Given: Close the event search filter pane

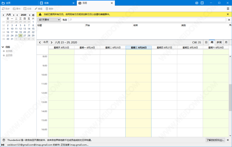Looking at the screenshot, I should coord(229,20).
